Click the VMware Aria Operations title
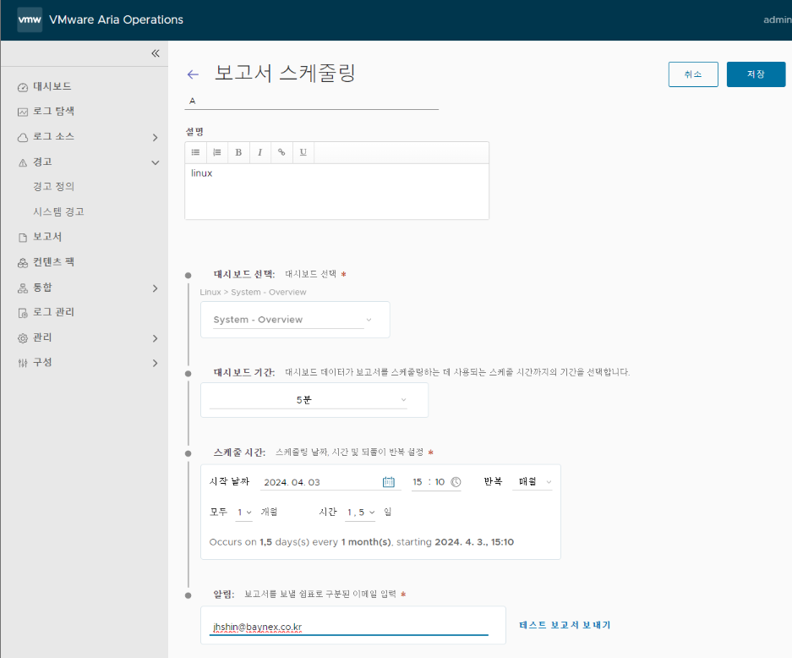 point(116,19)
